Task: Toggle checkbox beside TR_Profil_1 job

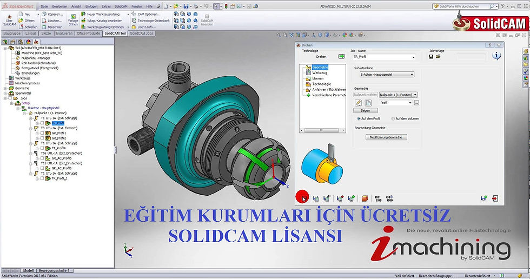Action: click(x=42, y=178)
